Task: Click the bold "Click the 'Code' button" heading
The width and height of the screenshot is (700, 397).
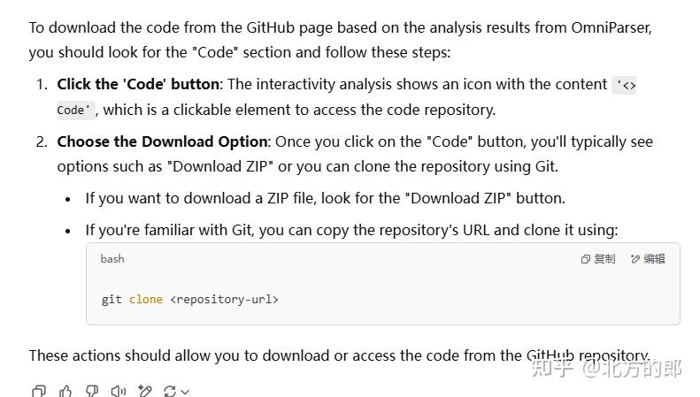Action: (x=138, y=85)
